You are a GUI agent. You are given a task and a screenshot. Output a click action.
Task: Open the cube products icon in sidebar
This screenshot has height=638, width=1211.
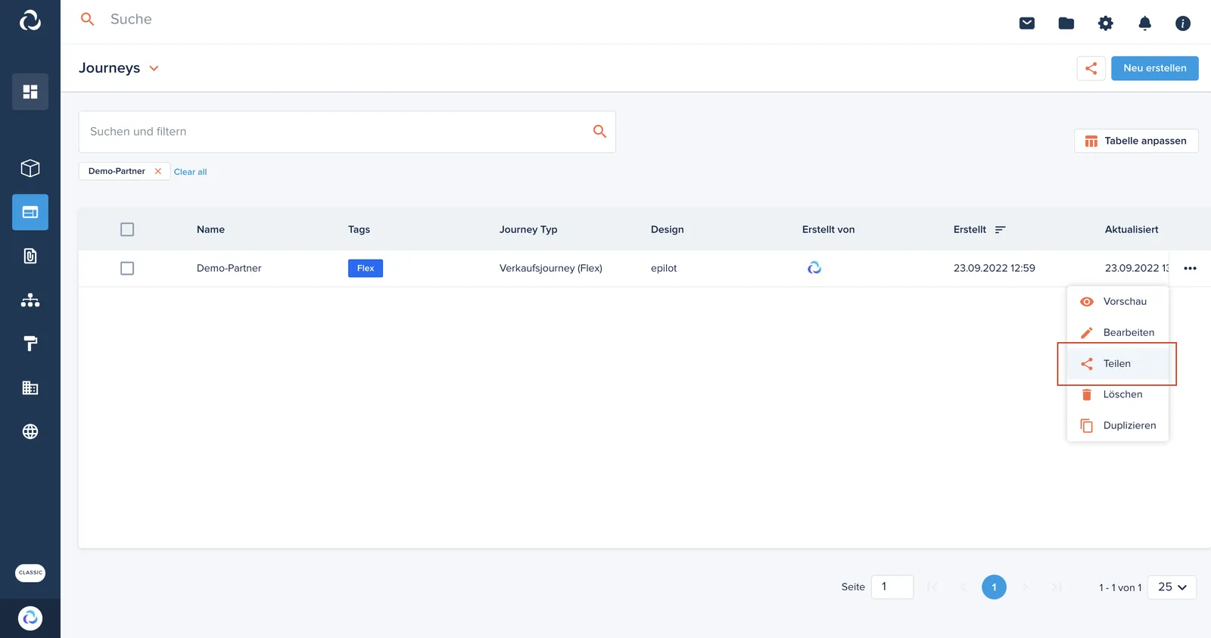point(30,168)
